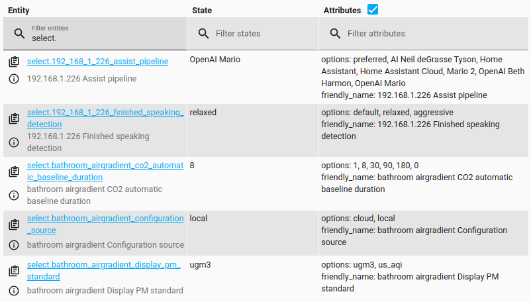Image resolution: width=531 pixels, height=302 pixels.
Task: Show info for 192.168.1.226 Assist pipeline
Action: (14, 79)
